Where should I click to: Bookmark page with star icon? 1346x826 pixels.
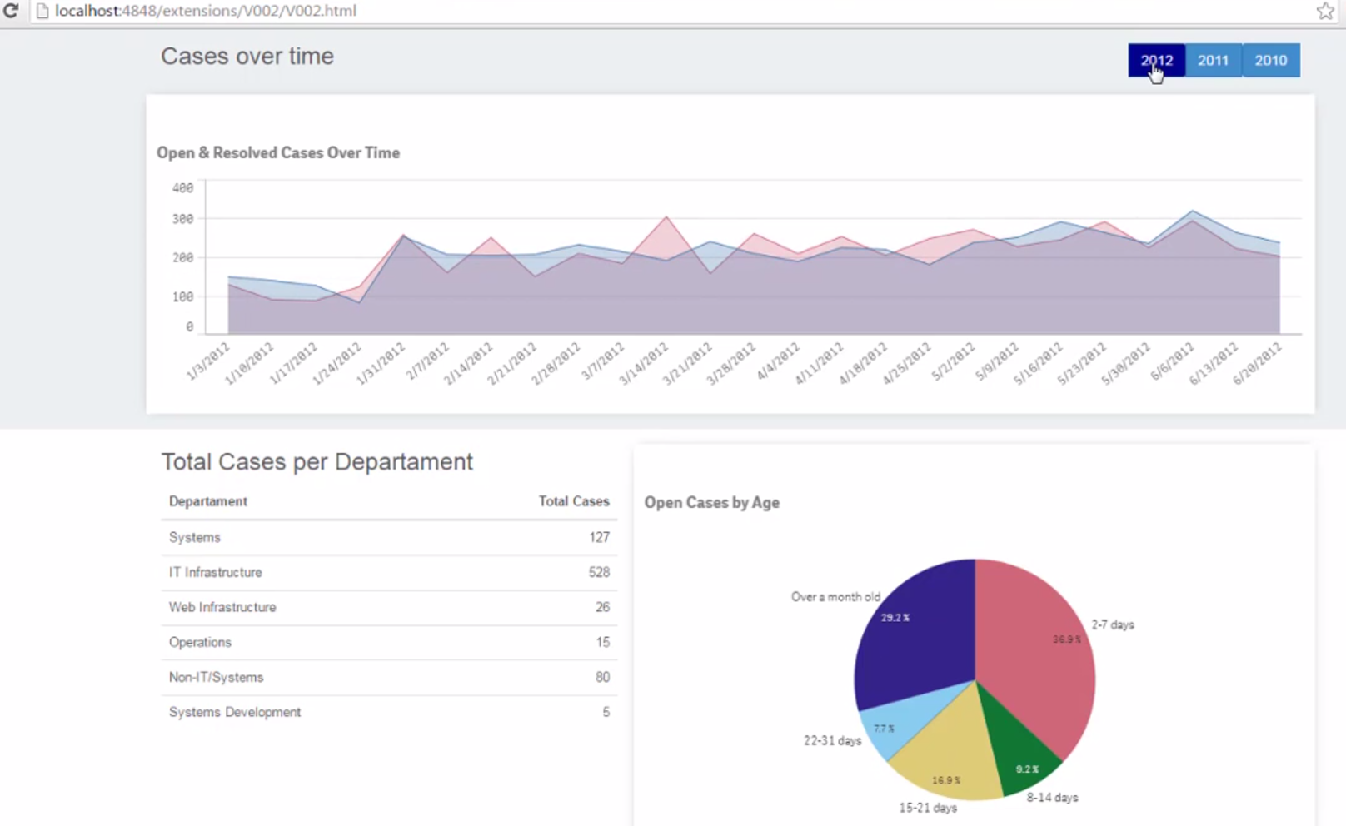pos(1325,11)
